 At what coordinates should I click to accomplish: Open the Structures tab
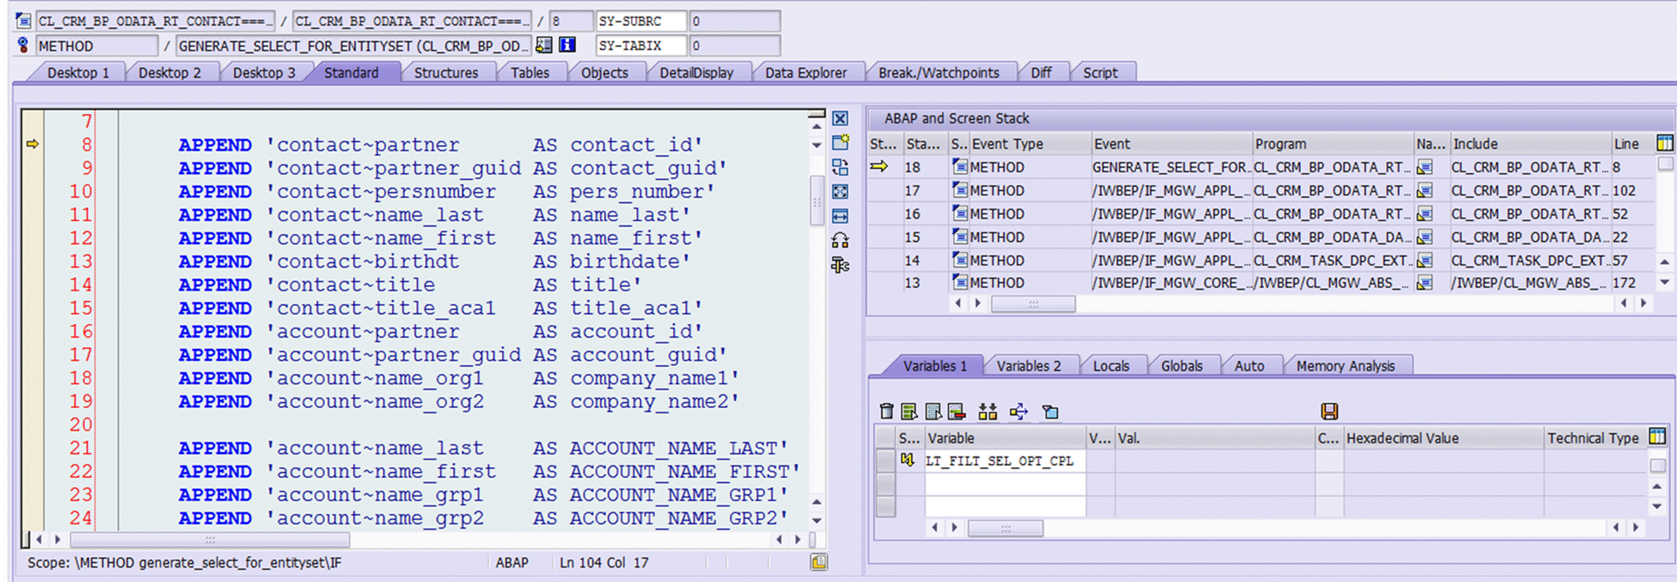[446, 73]
